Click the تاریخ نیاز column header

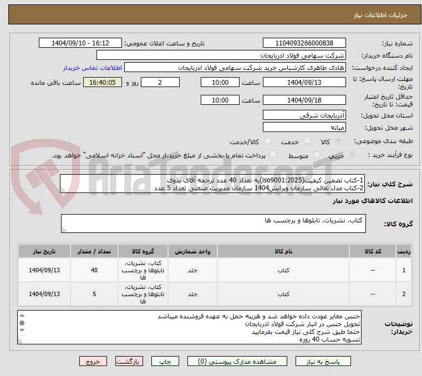44,251
